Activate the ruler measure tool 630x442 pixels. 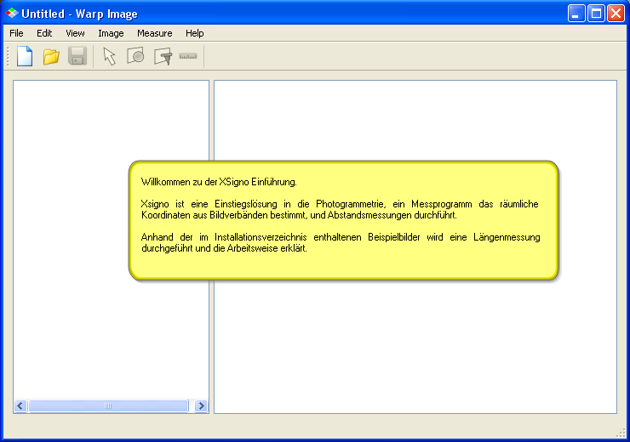pos(188,56)
